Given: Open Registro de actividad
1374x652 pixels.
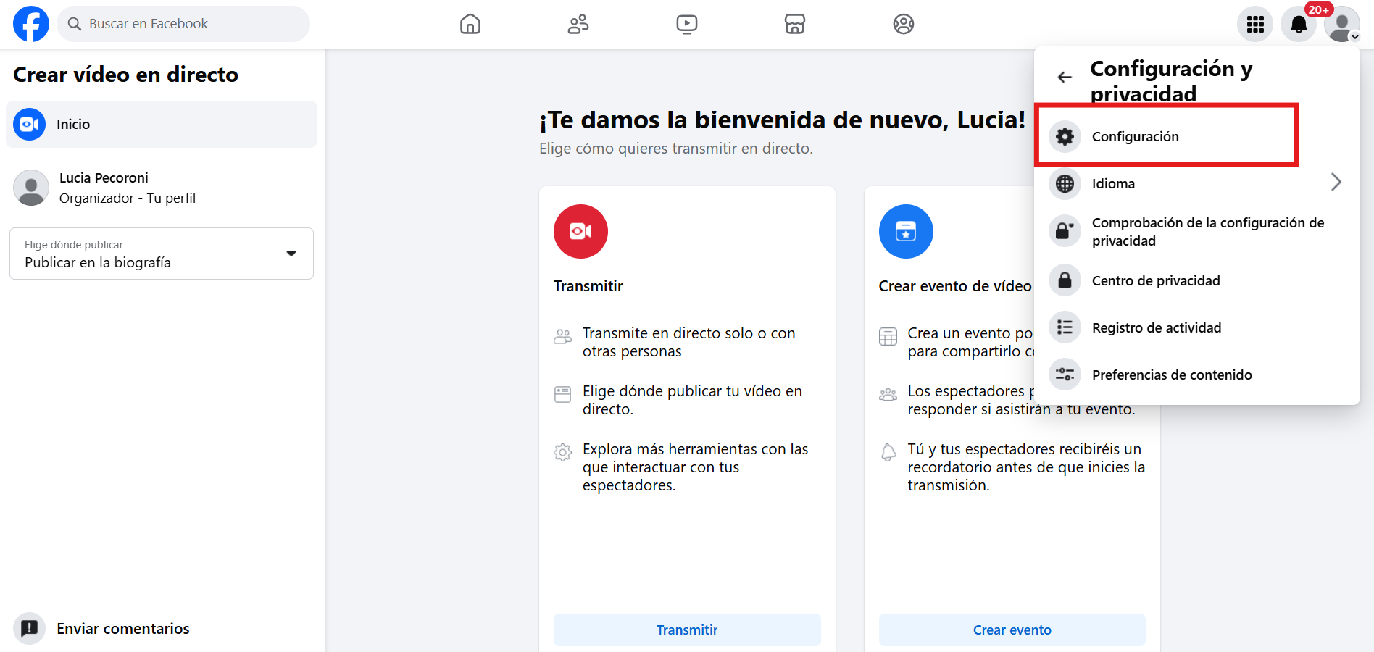Looking at the screenshot, I should point(1156,327).
